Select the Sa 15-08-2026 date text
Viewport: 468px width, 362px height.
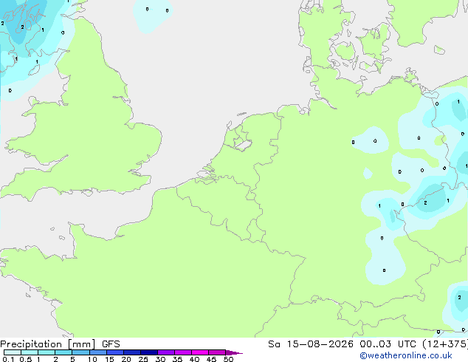(311, 344)
